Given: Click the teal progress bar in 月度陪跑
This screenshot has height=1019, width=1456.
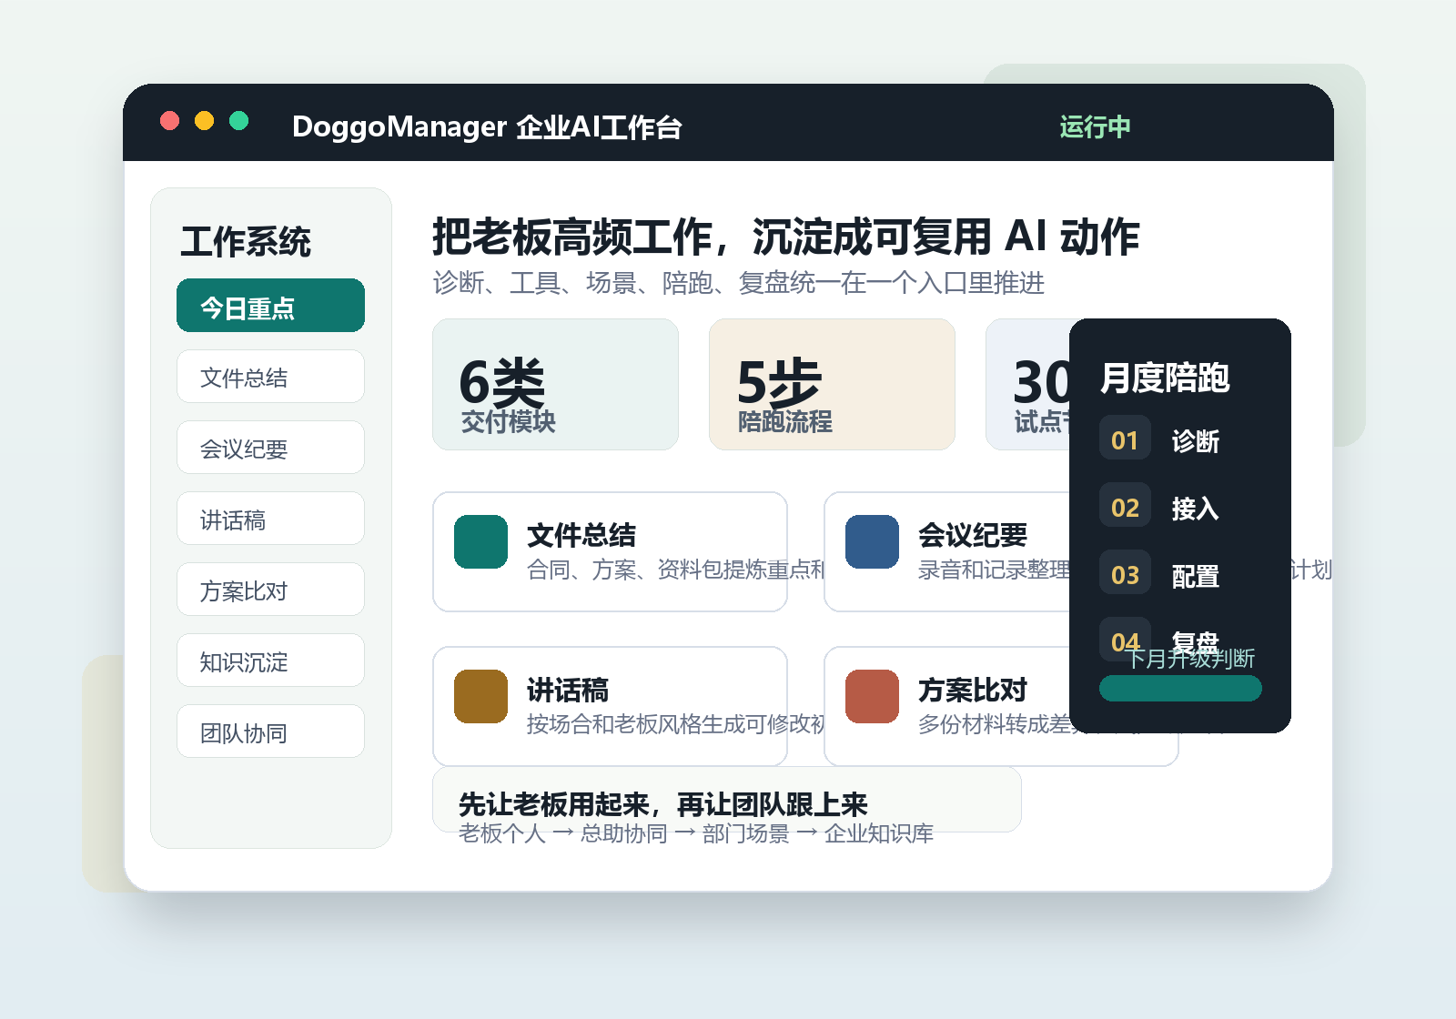Looking at the screenshot, I should click(1180, 689).
